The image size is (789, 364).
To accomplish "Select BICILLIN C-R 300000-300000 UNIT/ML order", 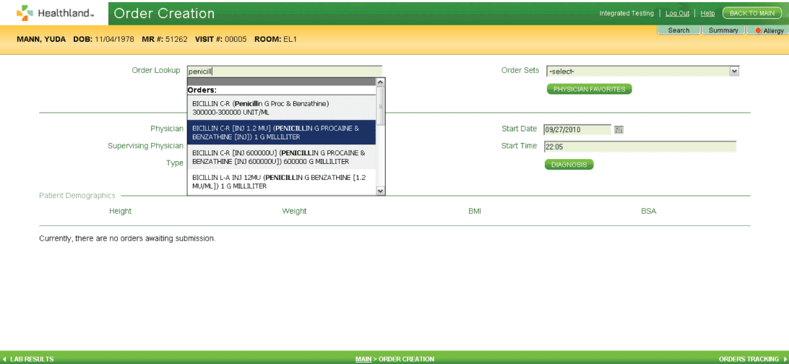I will 281,108.
